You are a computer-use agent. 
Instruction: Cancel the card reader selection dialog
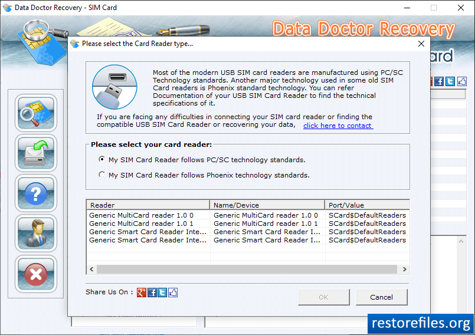coord(381,297)
